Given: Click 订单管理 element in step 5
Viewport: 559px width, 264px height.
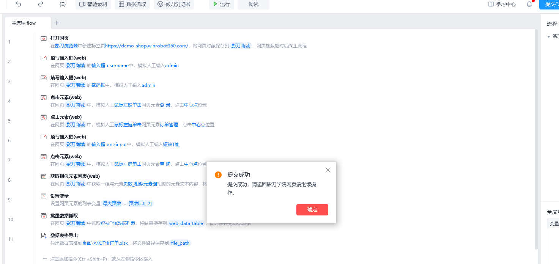Looking at the screenshot, I should point(169,125).
